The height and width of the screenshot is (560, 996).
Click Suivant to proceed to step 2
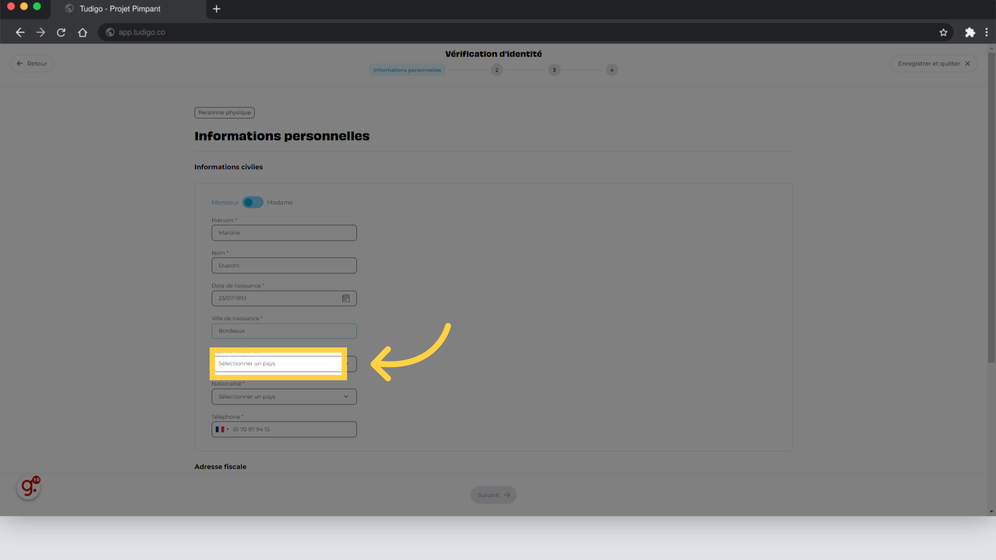pyautogui.click(x=492, y=494)
